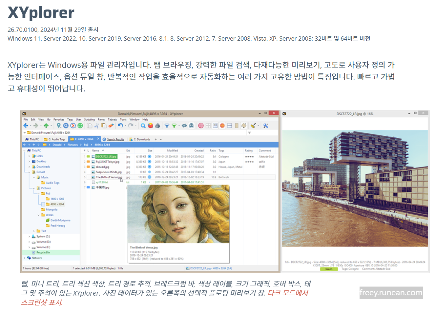The image size is (436, 312).
Task: Switch to the C: Downloads tab
Action: click(x=140, y=139)
